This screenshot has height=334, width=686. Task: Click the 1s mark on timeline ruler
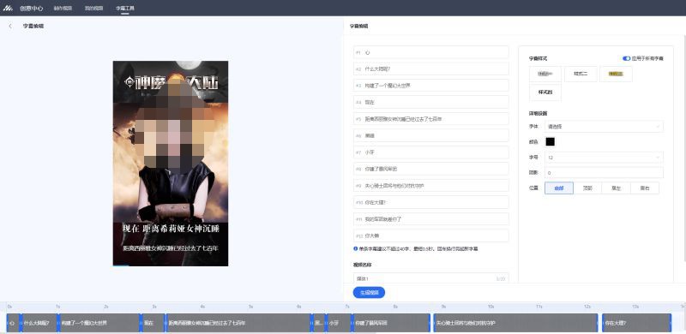(58, 307)
